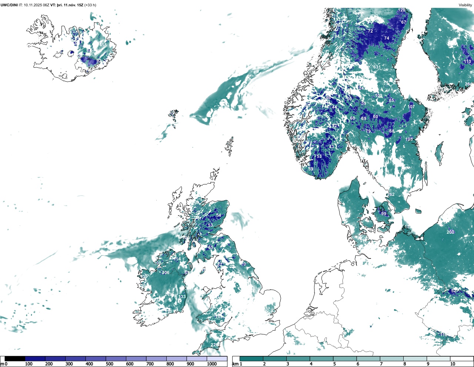This screenshot has height=367, width=474.
Task: Select the 7–8 km pale teal swatch
Action: (392, 359)
